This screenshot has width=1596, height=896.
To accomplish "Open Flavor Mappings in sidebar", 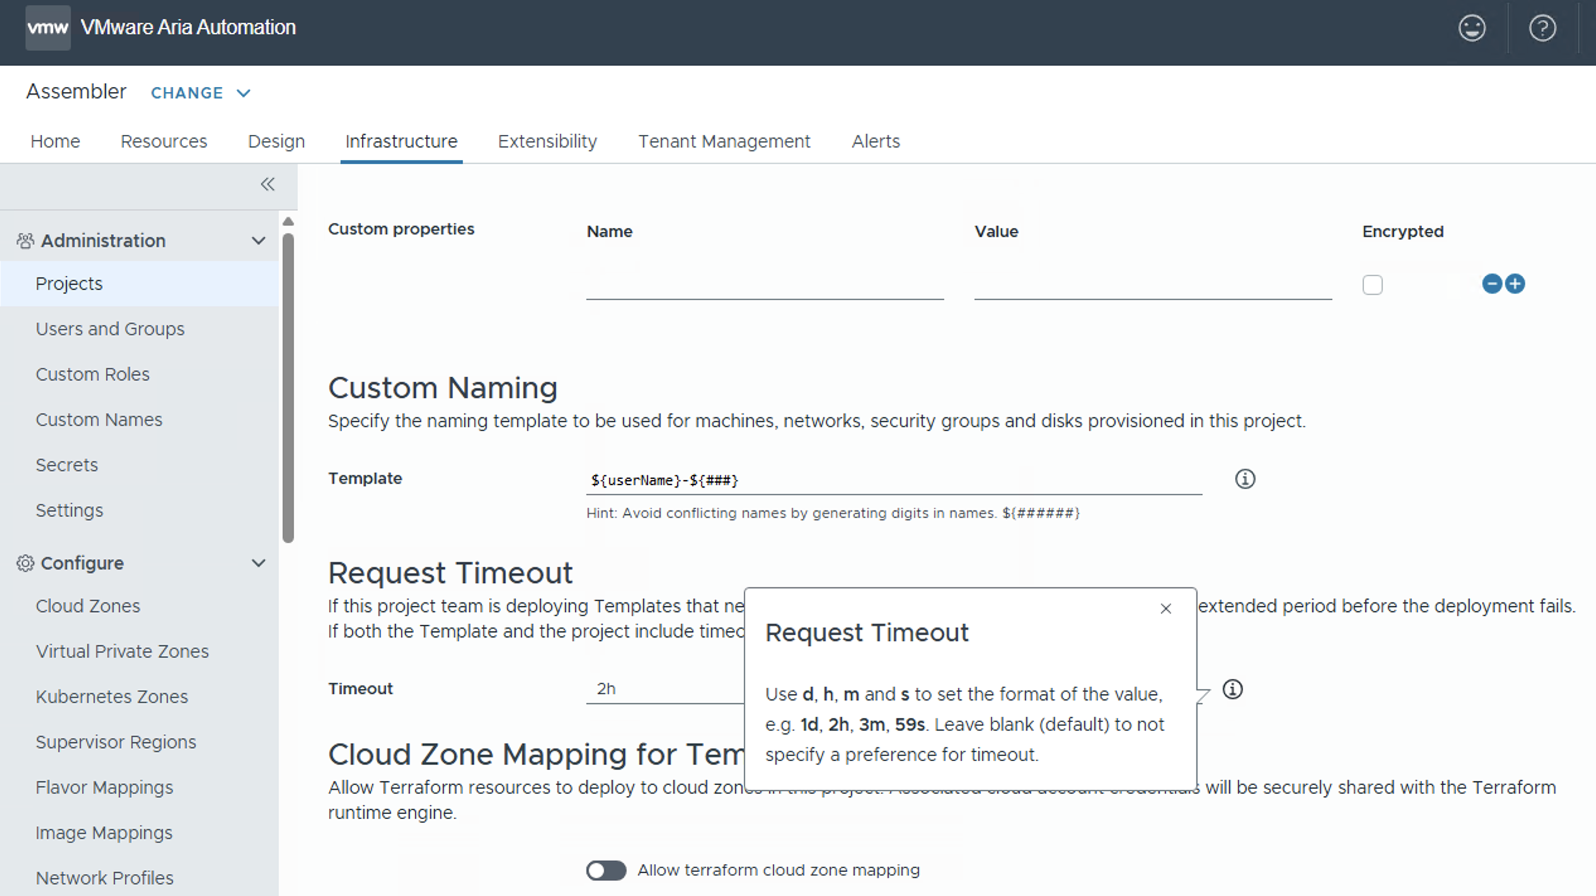I will pos(104,788).
